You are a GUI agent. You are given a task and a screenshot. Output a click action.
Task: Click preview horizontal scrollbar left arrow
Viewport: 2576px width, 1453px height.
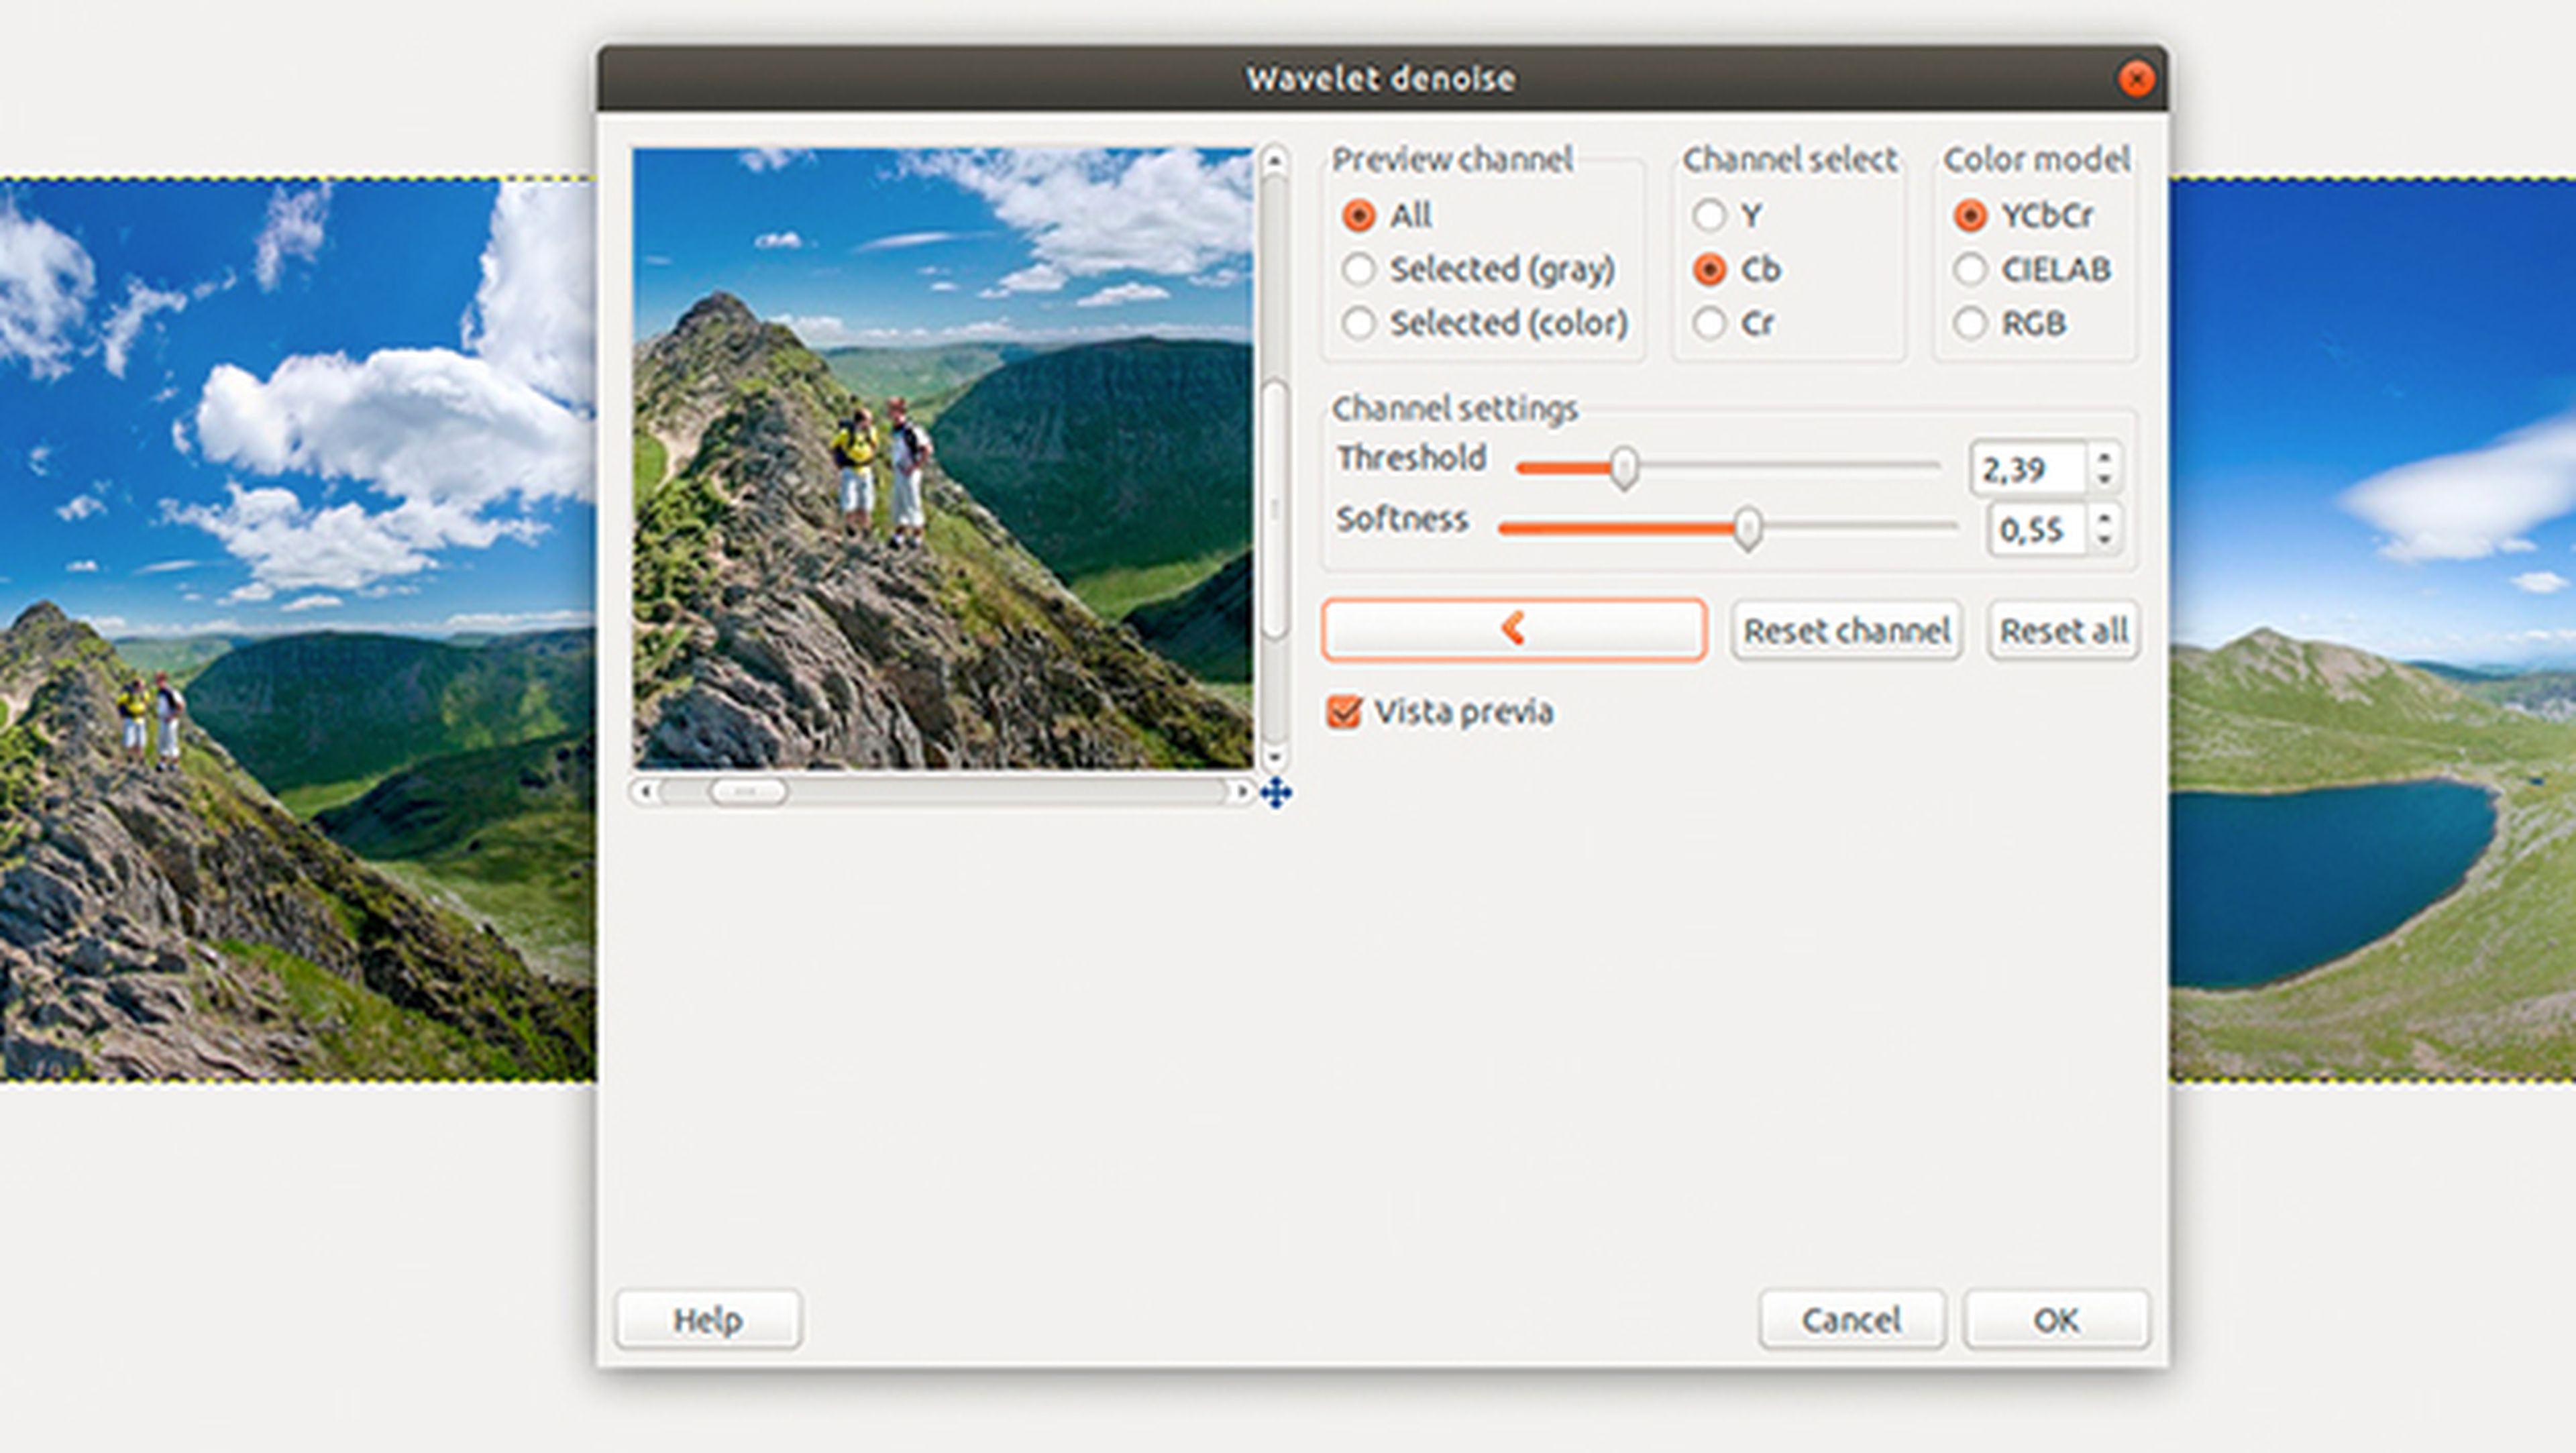645,792
